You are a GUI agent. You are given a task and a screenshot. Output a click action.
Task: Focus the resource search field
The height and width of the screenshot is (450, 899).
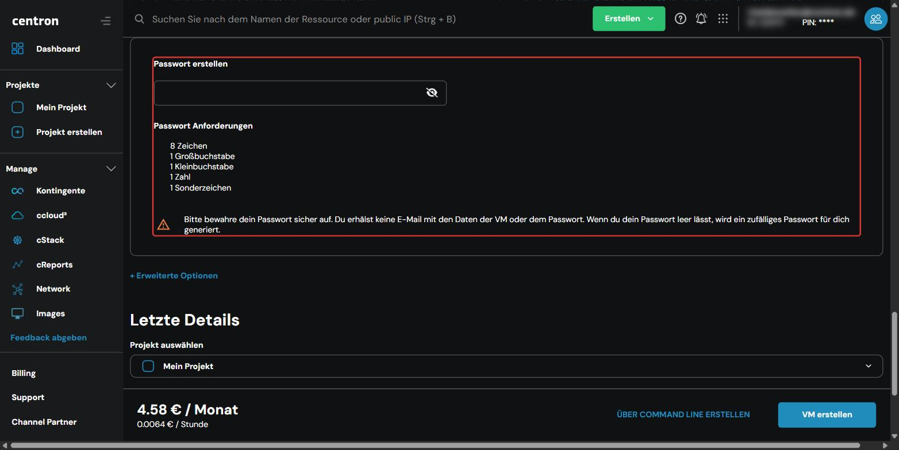point(303,19)
